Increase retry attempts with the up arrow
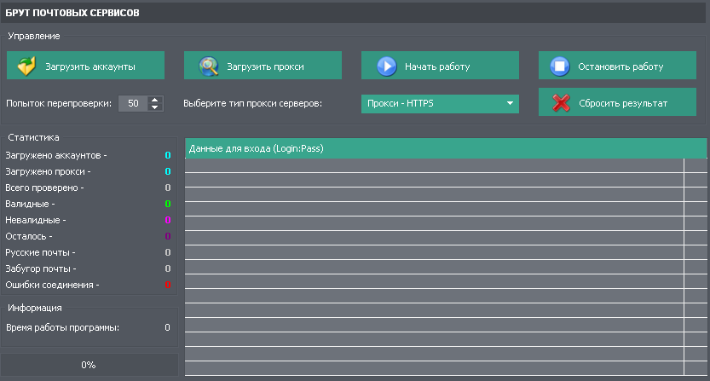 (x=154, y=100)
